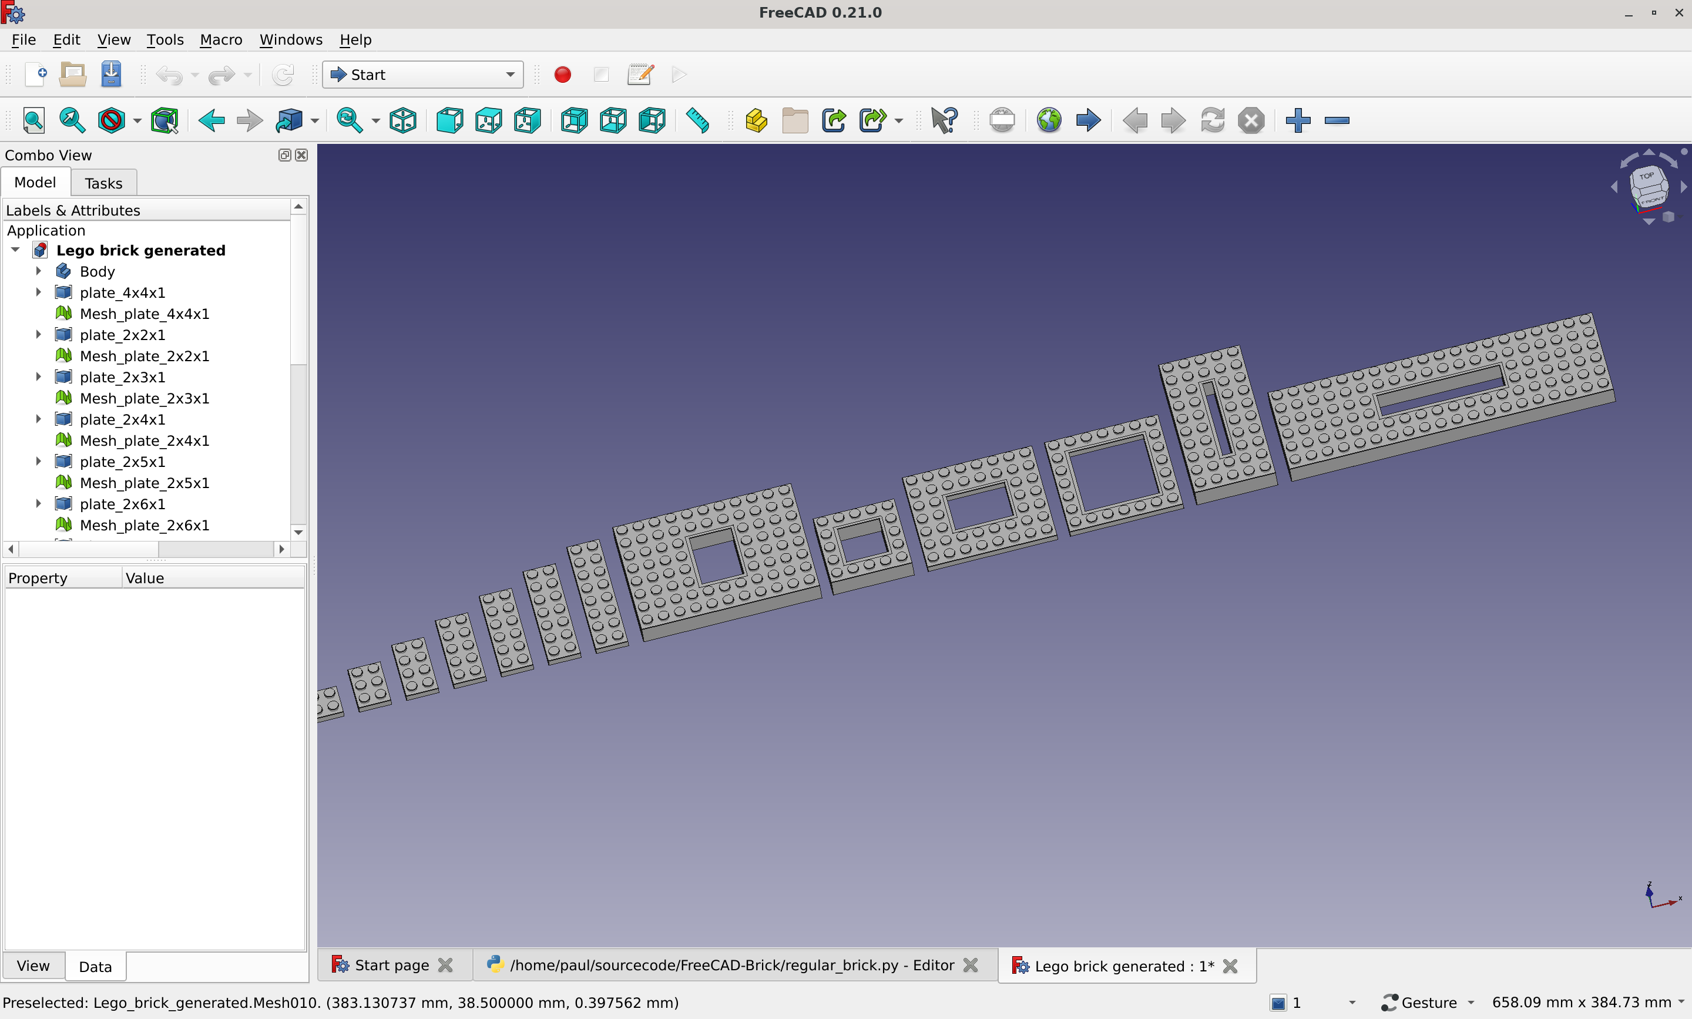Open draw style dropdown arrow
The width and height of the screenshot is (1692, 1019).
point(137,121)
